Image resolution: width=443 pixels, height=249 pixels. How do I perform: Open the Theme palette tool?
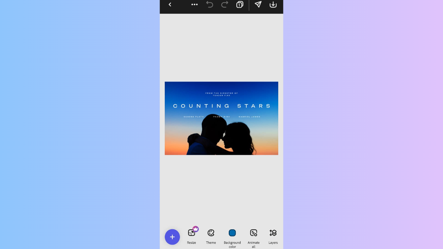coord(211,233)
